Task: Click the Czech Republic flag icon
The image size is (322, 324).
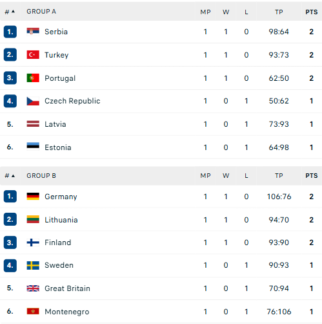Action: point(33,101)
